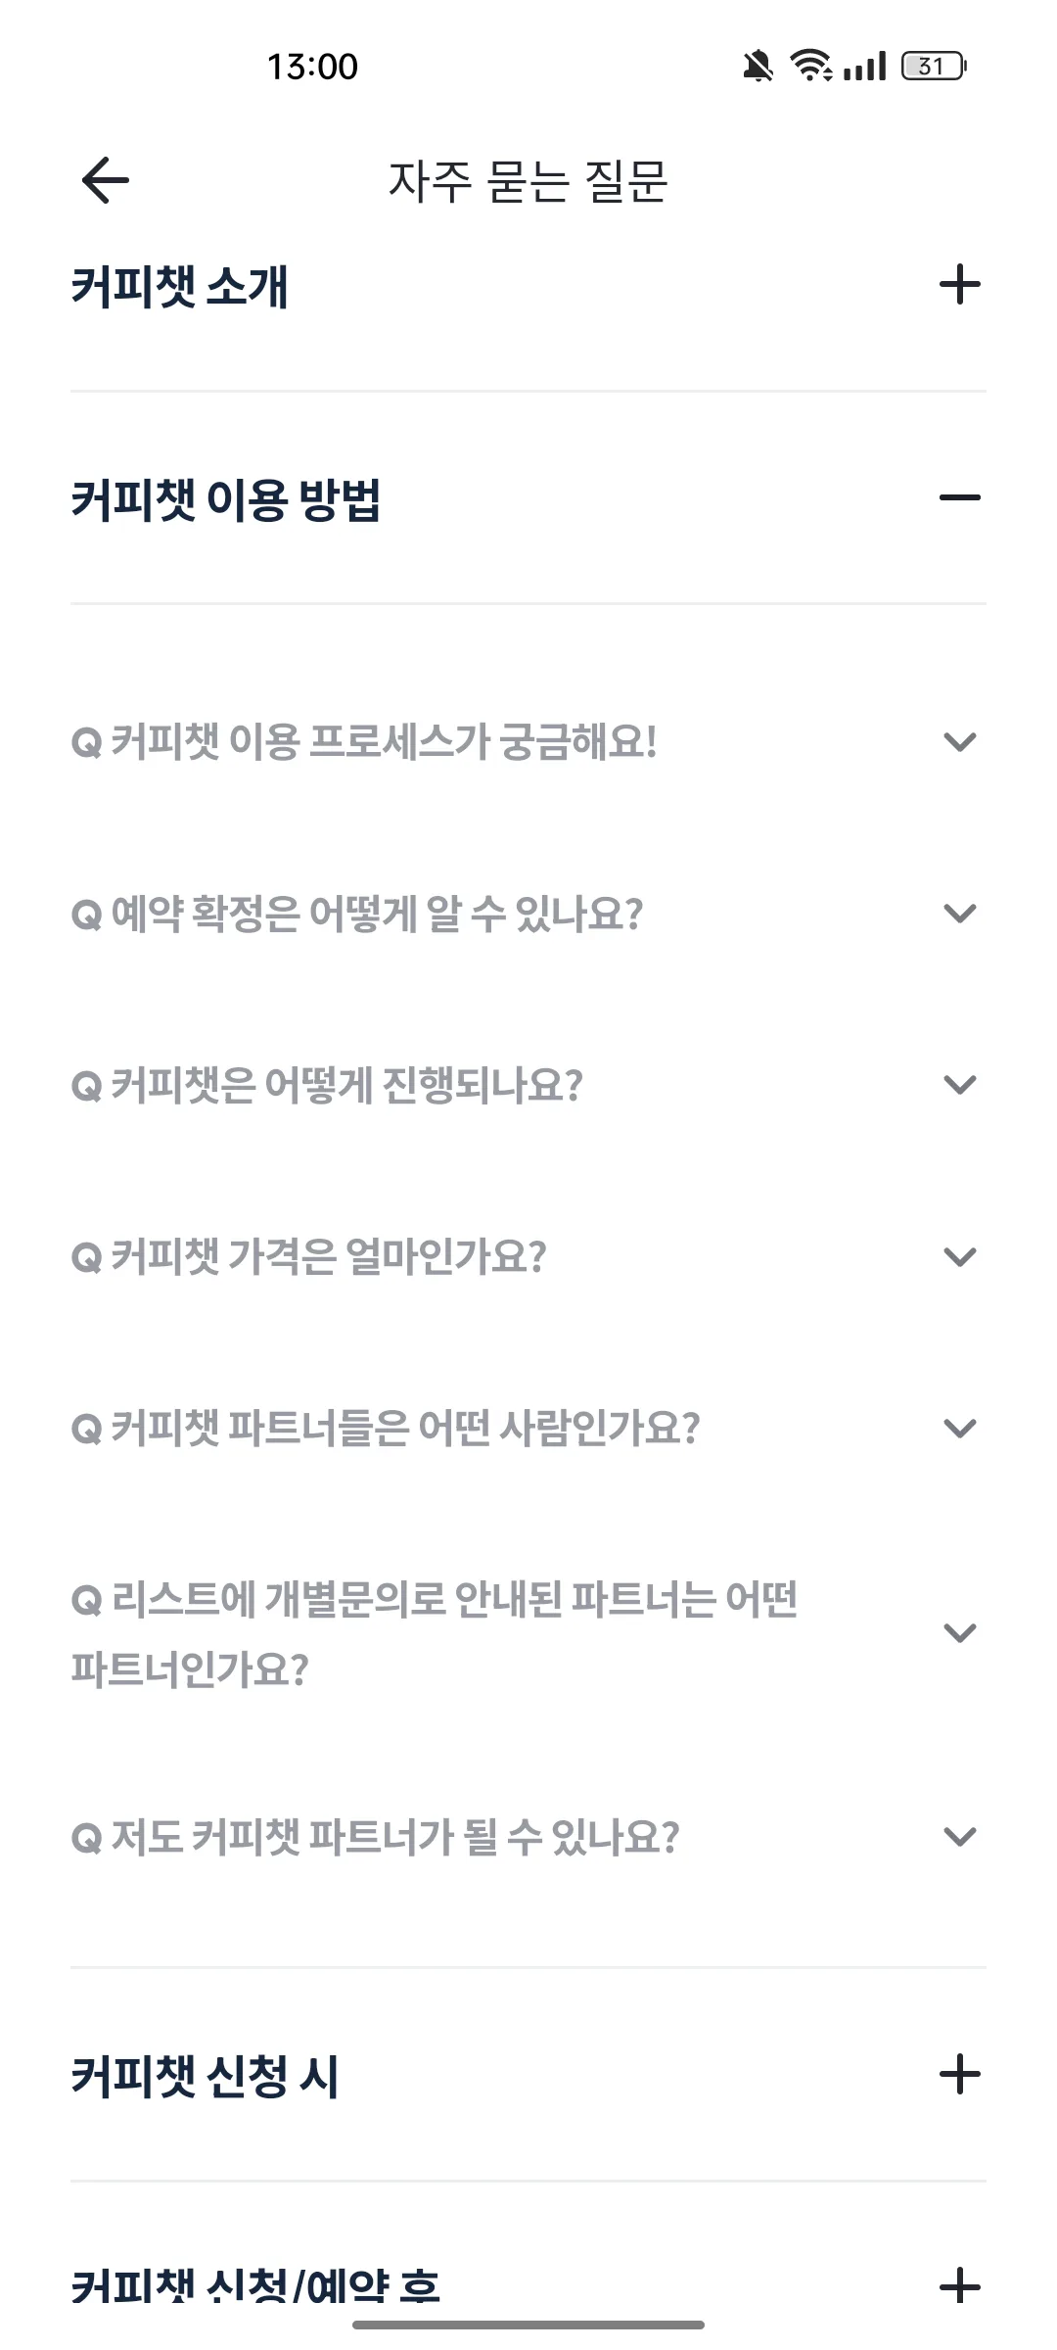Tap the Wi-Fi status icon
The height and width of the screenshot is (2350, 1057).
811,66
